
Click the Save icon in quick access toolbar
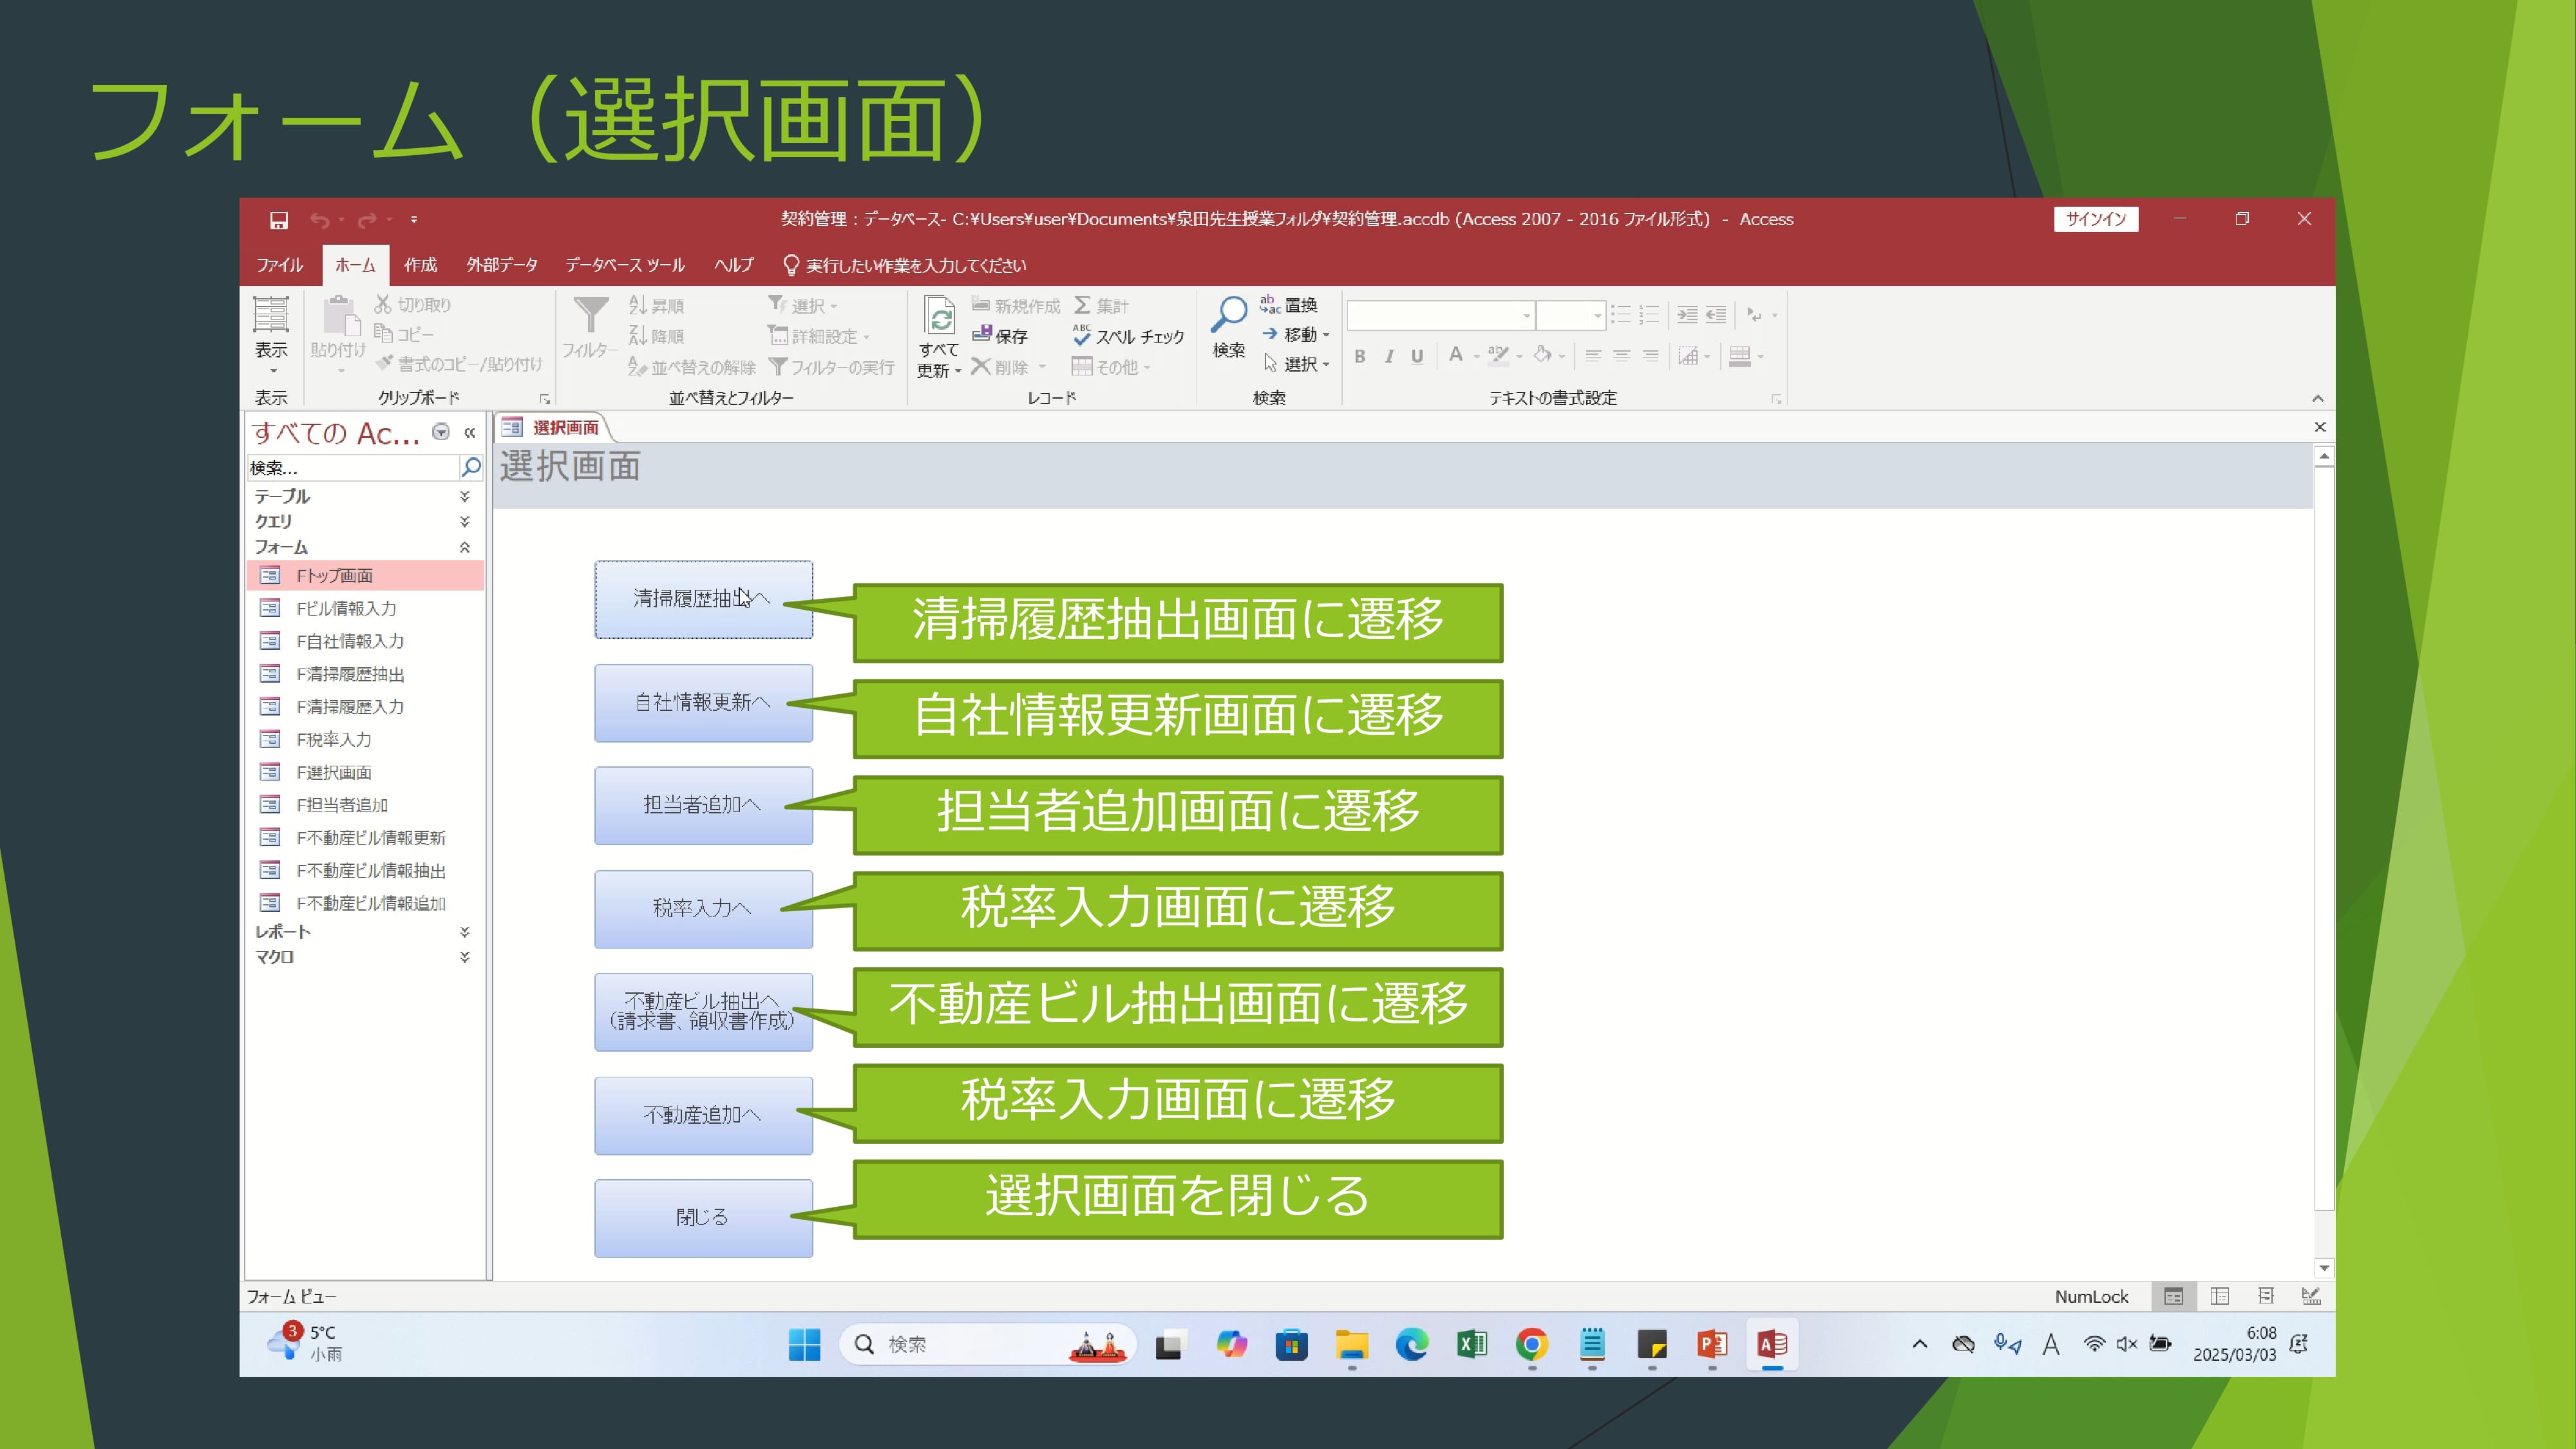[x=279, y=220]
